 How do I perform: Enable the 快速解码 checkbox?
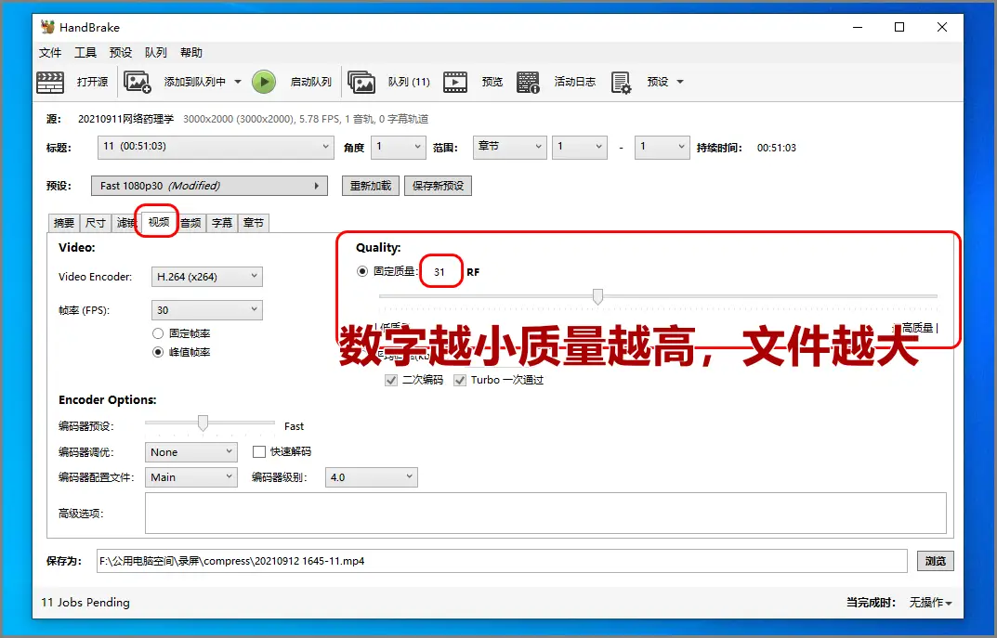(x=259, y=451)
